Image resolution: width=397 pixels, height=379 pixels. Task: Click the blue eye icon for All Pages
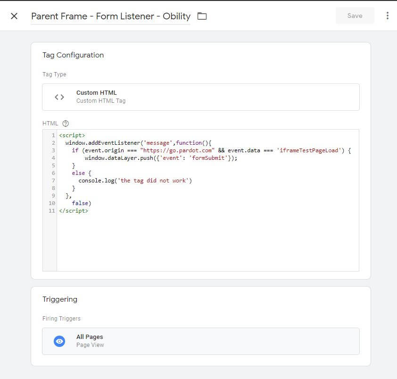[59, 341]
